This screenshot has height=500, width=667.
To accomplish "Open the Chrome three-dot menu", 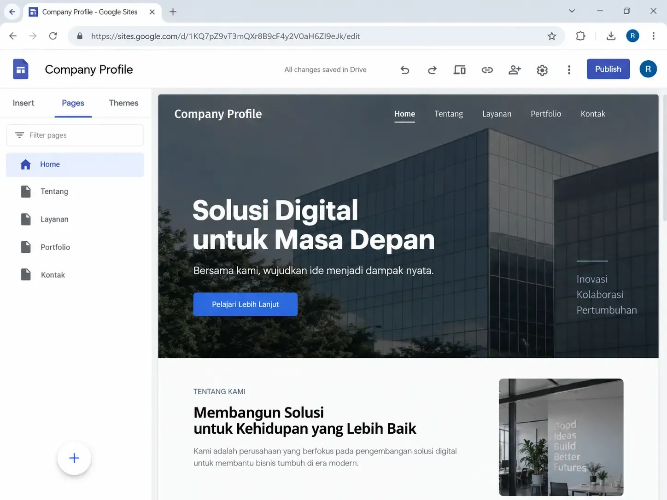I will click(653, 36).
